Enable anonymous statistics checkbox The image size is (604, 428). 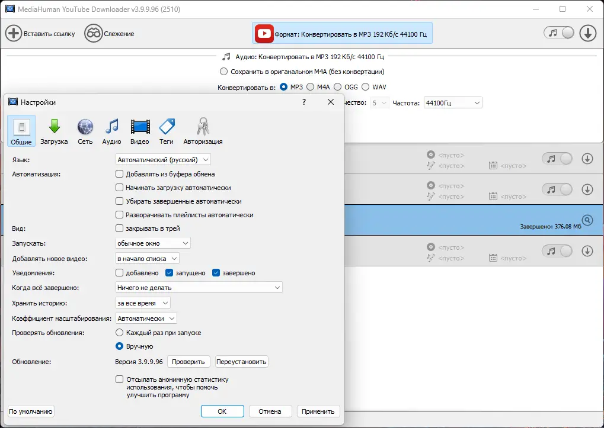[x=119, y=379]
